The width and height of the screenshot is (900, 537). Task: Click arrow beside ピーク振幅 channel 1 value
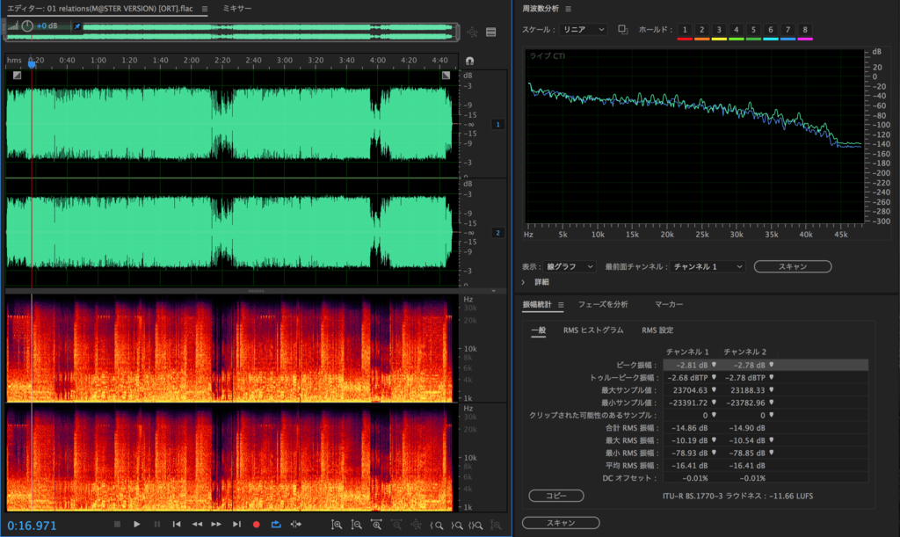pyautogui.click(x=714, y=365)
